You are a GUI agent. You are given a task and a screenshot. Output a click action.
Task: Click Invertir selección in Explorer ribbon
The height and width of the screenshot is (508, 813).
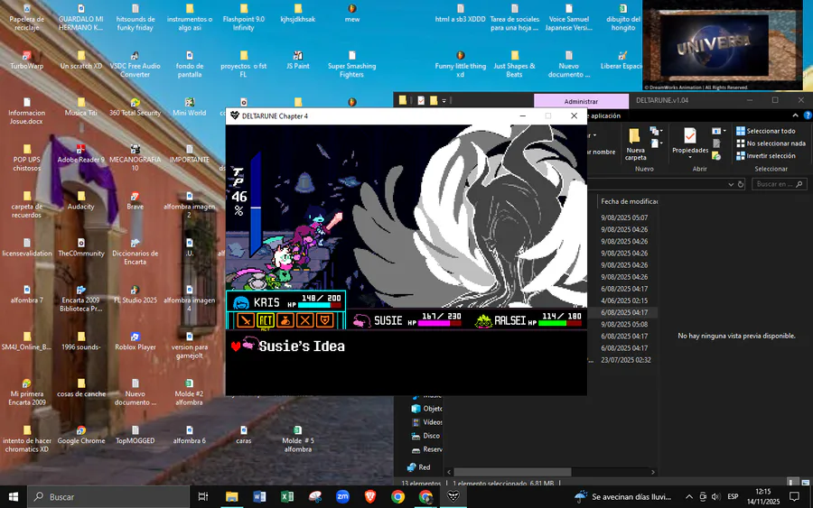(765, 156)
